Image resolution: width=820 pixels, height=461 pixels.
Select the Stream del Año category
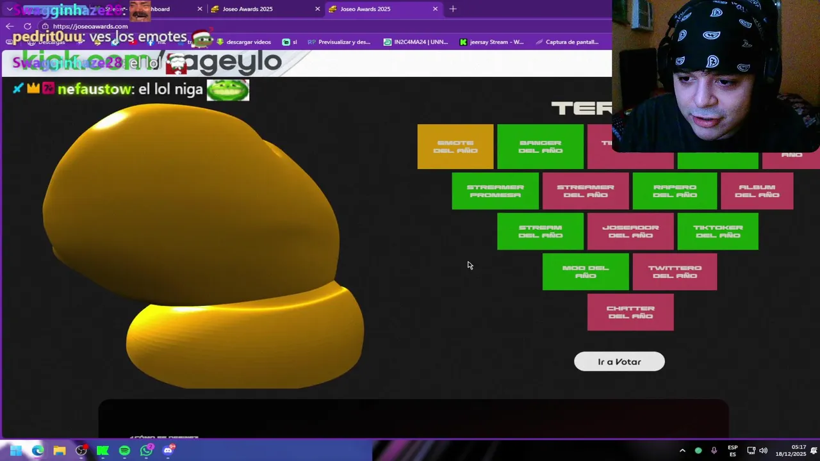(x=540, y=231)
